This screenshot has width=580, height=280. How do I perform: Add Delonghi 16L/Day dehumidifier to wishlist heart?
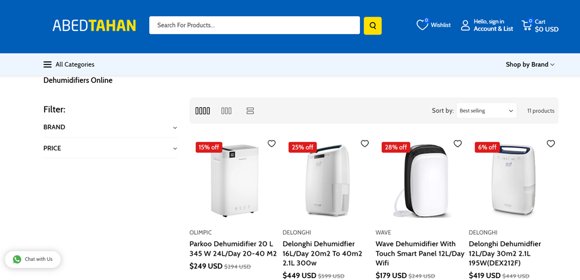(365, 144)
